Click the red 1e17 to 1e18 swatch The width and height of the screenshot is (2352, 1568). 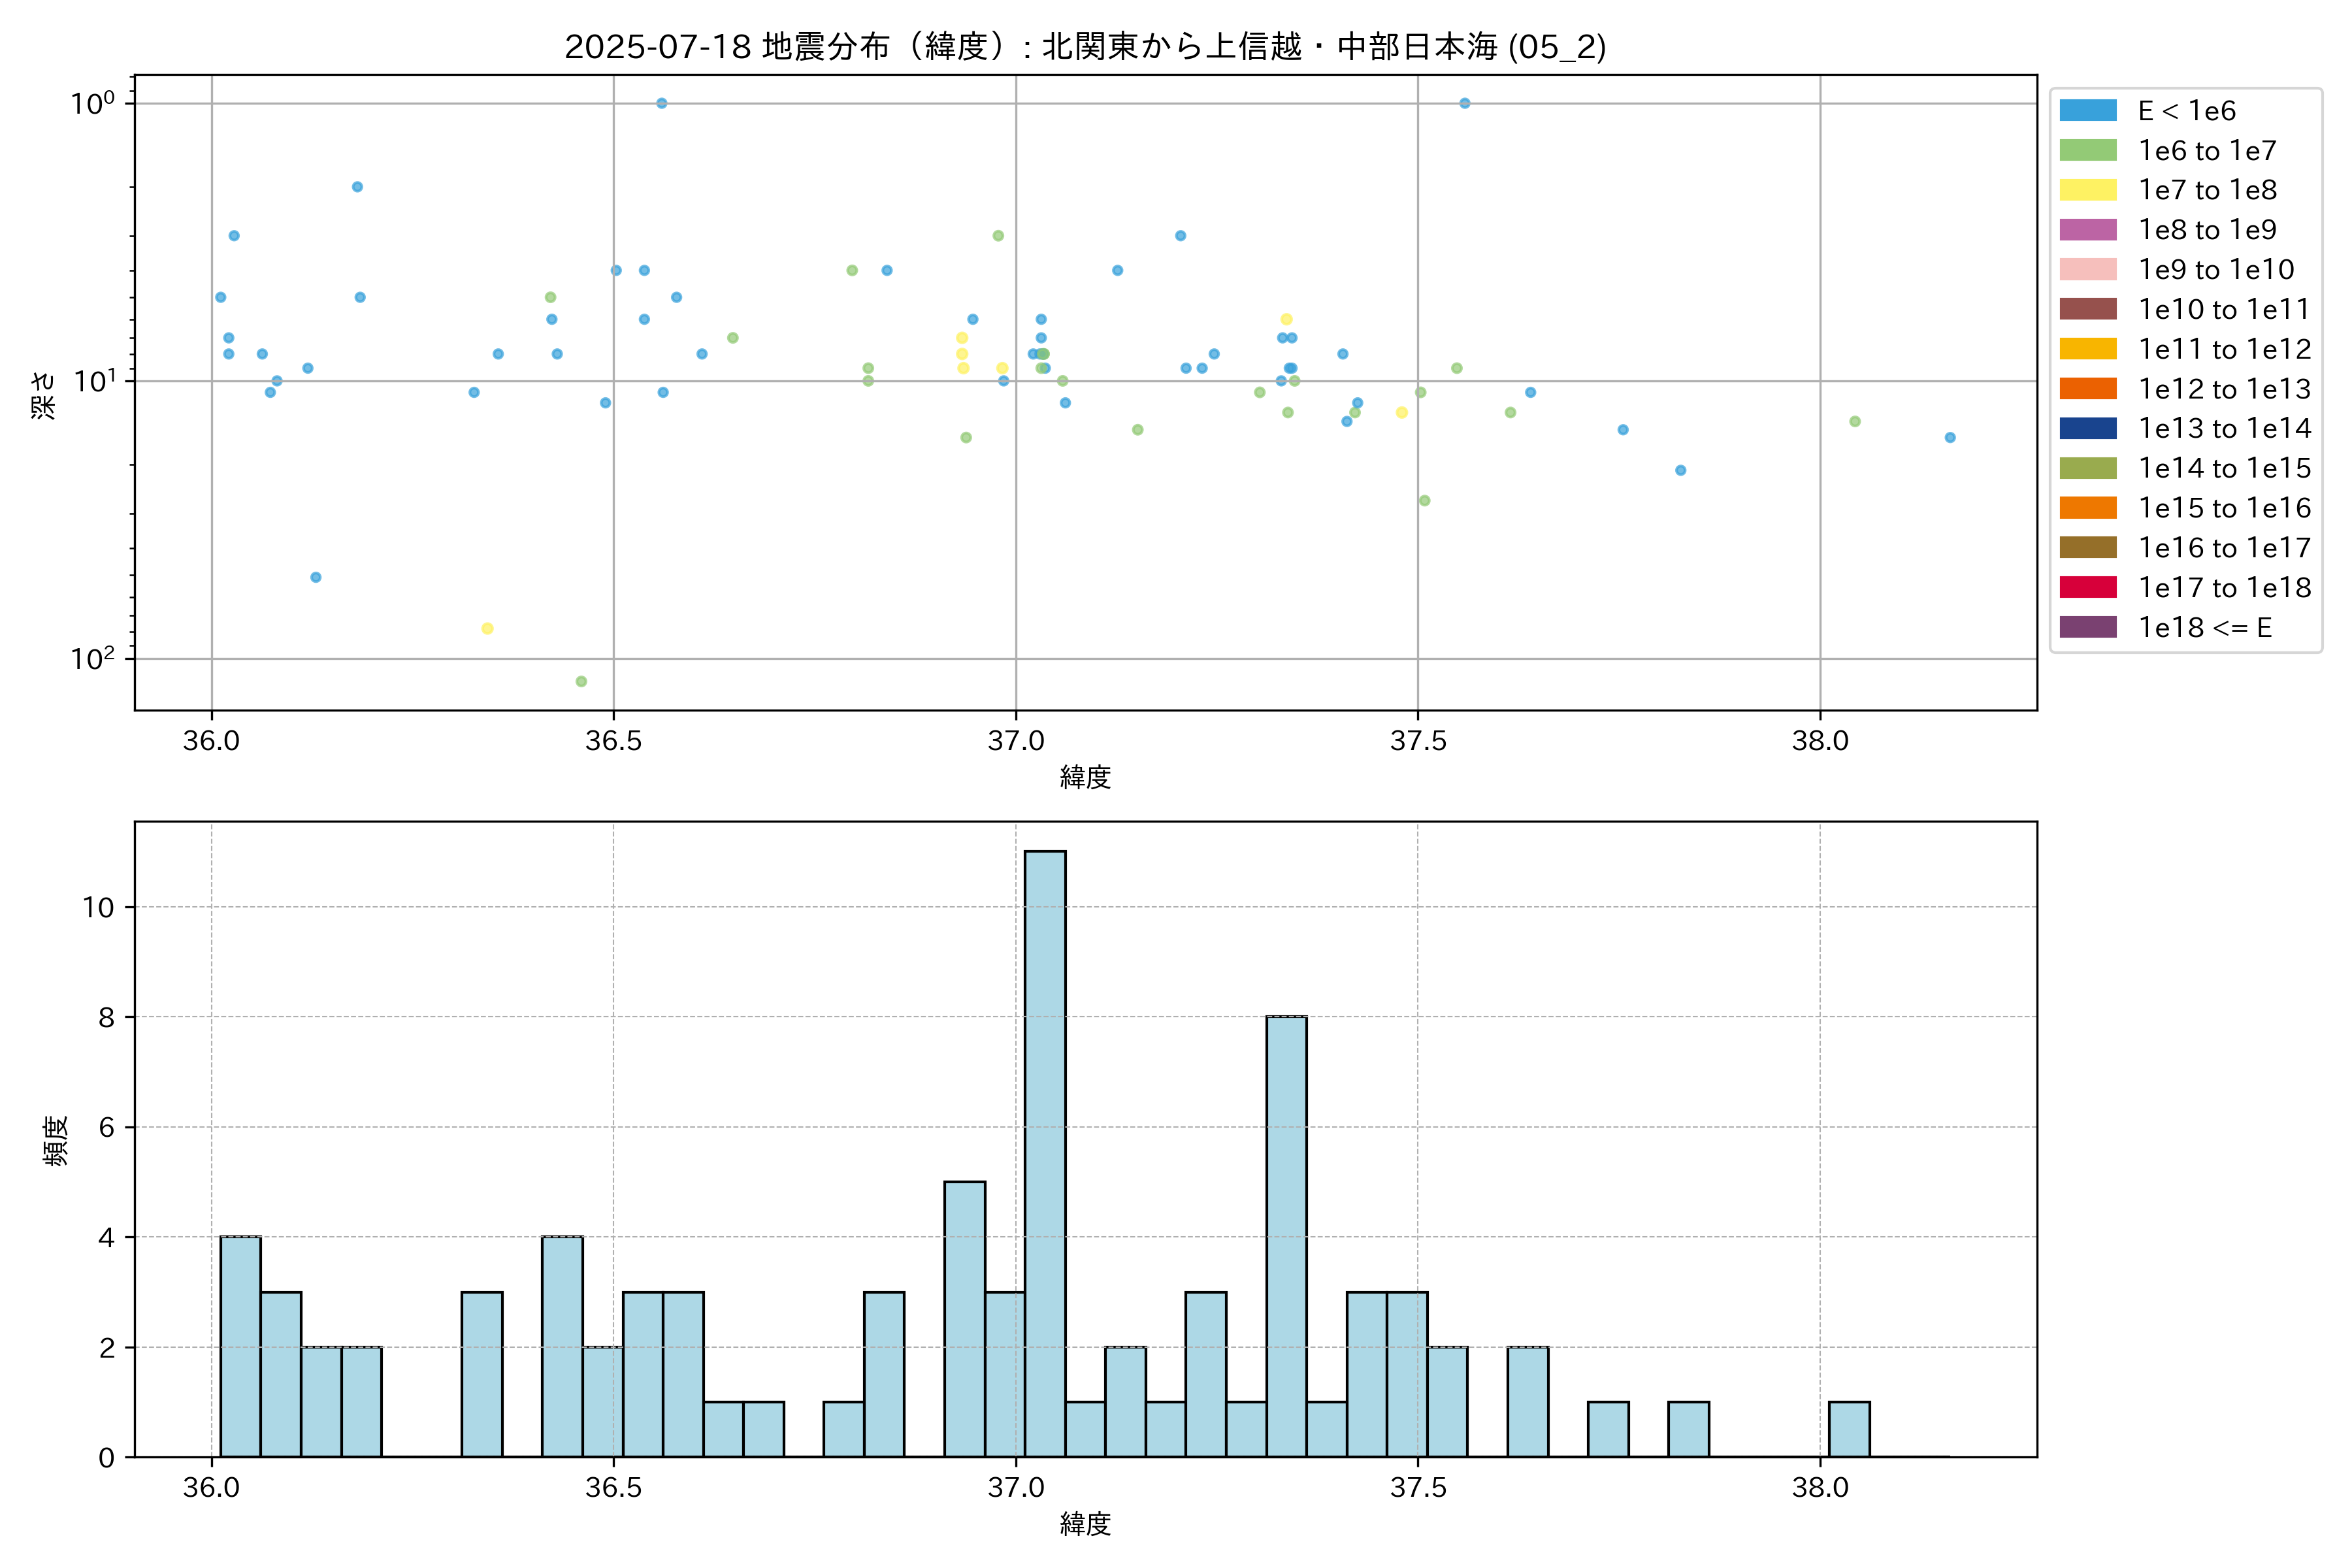tap(2088, 587)
